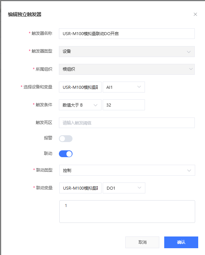Click chevron icon in 触发器类型 field
This screenshot has height=255, width=205.
click(189, 52)
